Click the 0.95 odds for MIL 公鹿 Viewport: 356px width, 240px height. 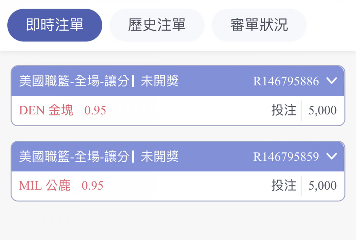[x=92, y=186]
